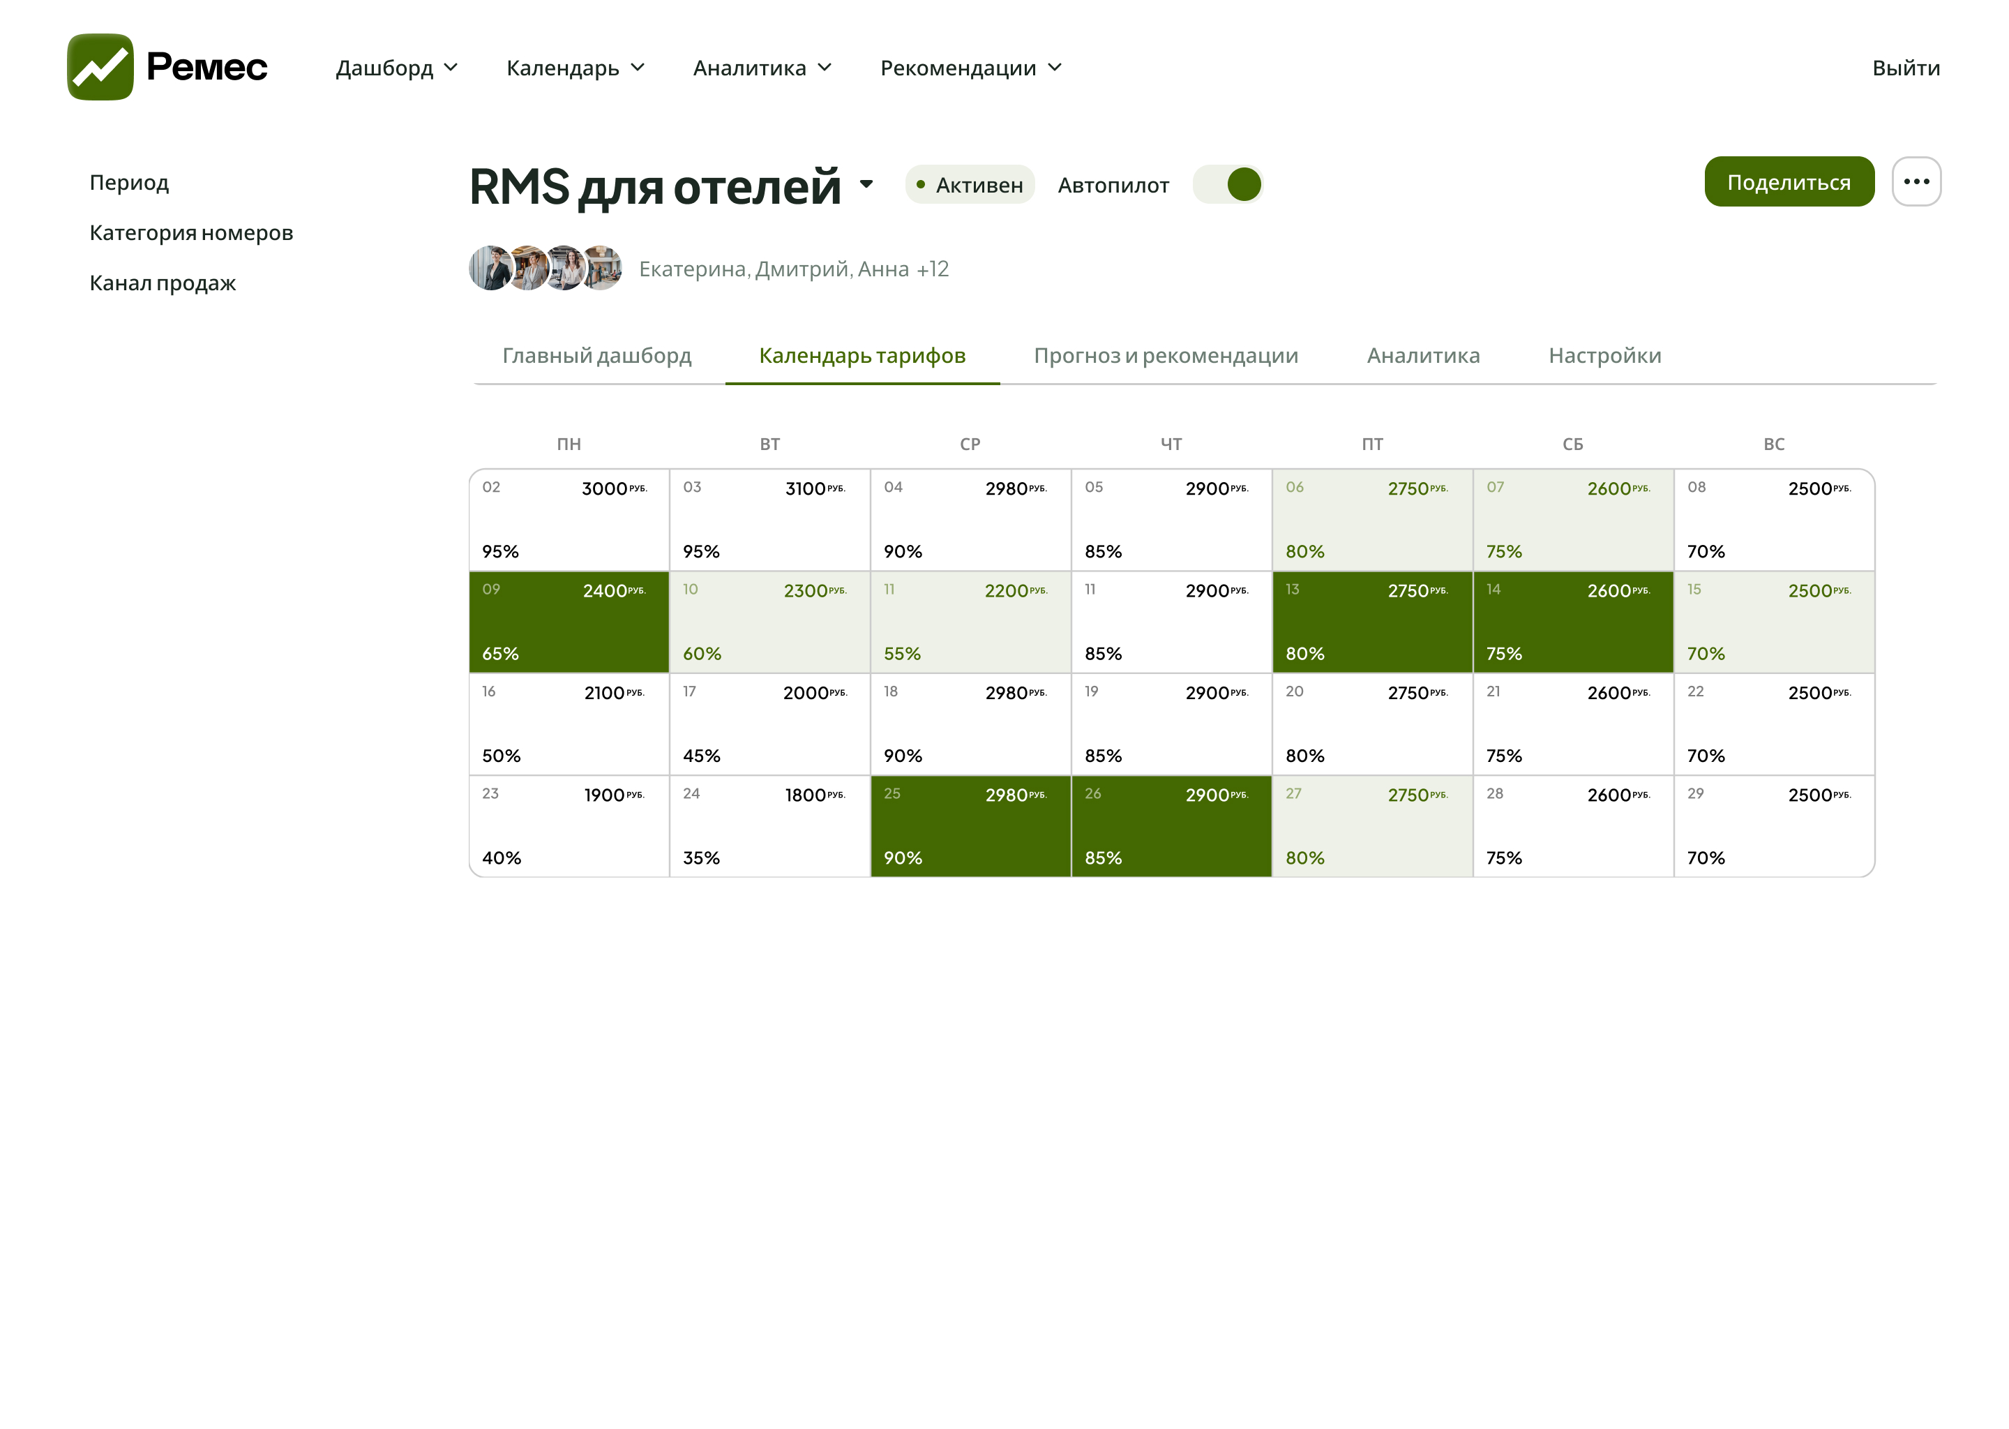Click the Выйти link
The height and width of the screenshot is (1429, 2009).
(x=1906, y=68)
